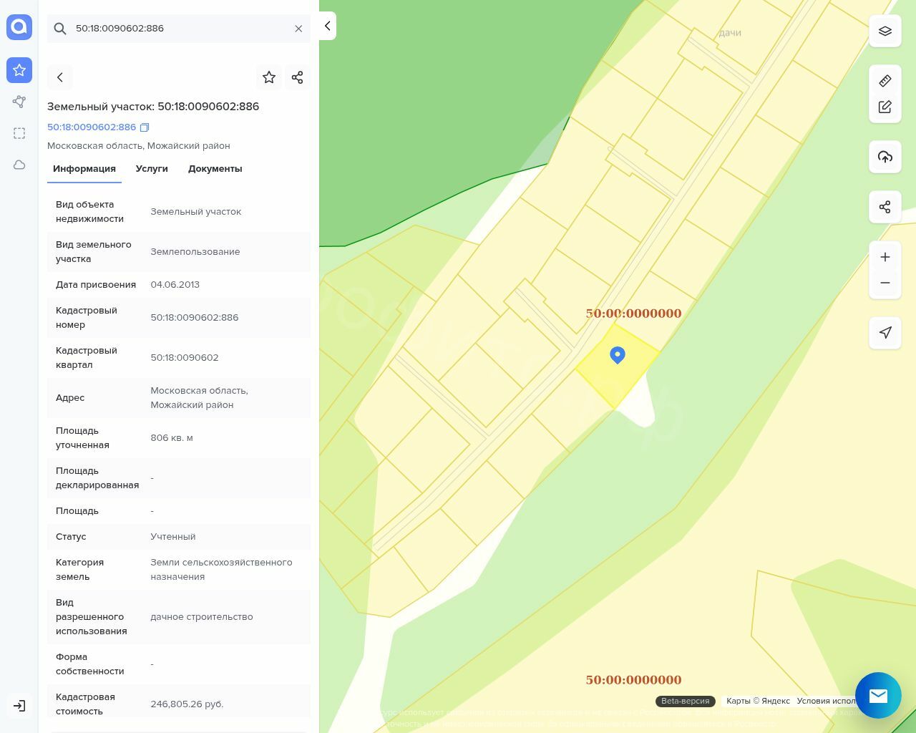This screenshot has height=733, width=916.
Task: Open the 50:18:0090602:886 cadastral link
Action: [92, 127]
